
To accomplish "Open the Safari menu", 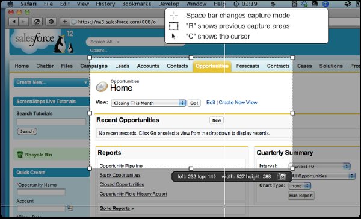I will 29,4.
